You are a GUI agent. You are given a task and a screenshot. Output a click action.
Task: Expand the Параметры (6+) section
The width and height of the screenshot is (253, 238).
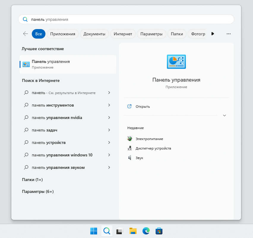pos(38,192)
